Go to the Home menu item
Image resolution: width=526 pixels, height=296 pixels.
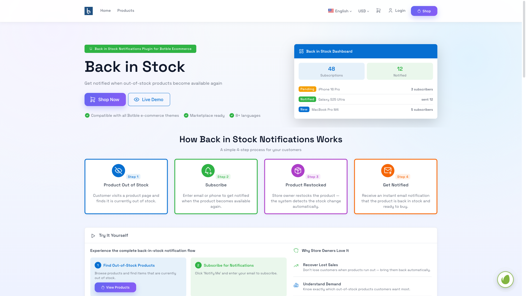coord(105,10)
